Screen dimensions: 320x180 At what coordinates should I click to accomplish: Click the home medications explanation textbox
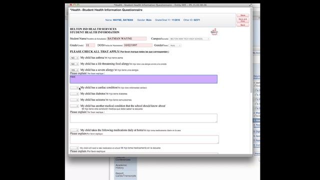click(x=144, y=139)
